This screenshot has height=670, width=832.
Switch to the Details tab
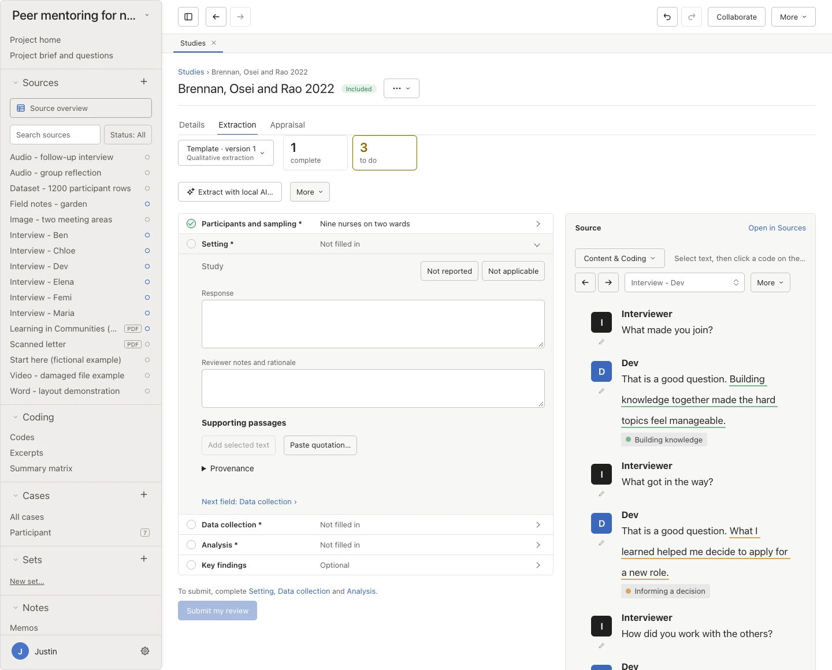coord(192,125)
